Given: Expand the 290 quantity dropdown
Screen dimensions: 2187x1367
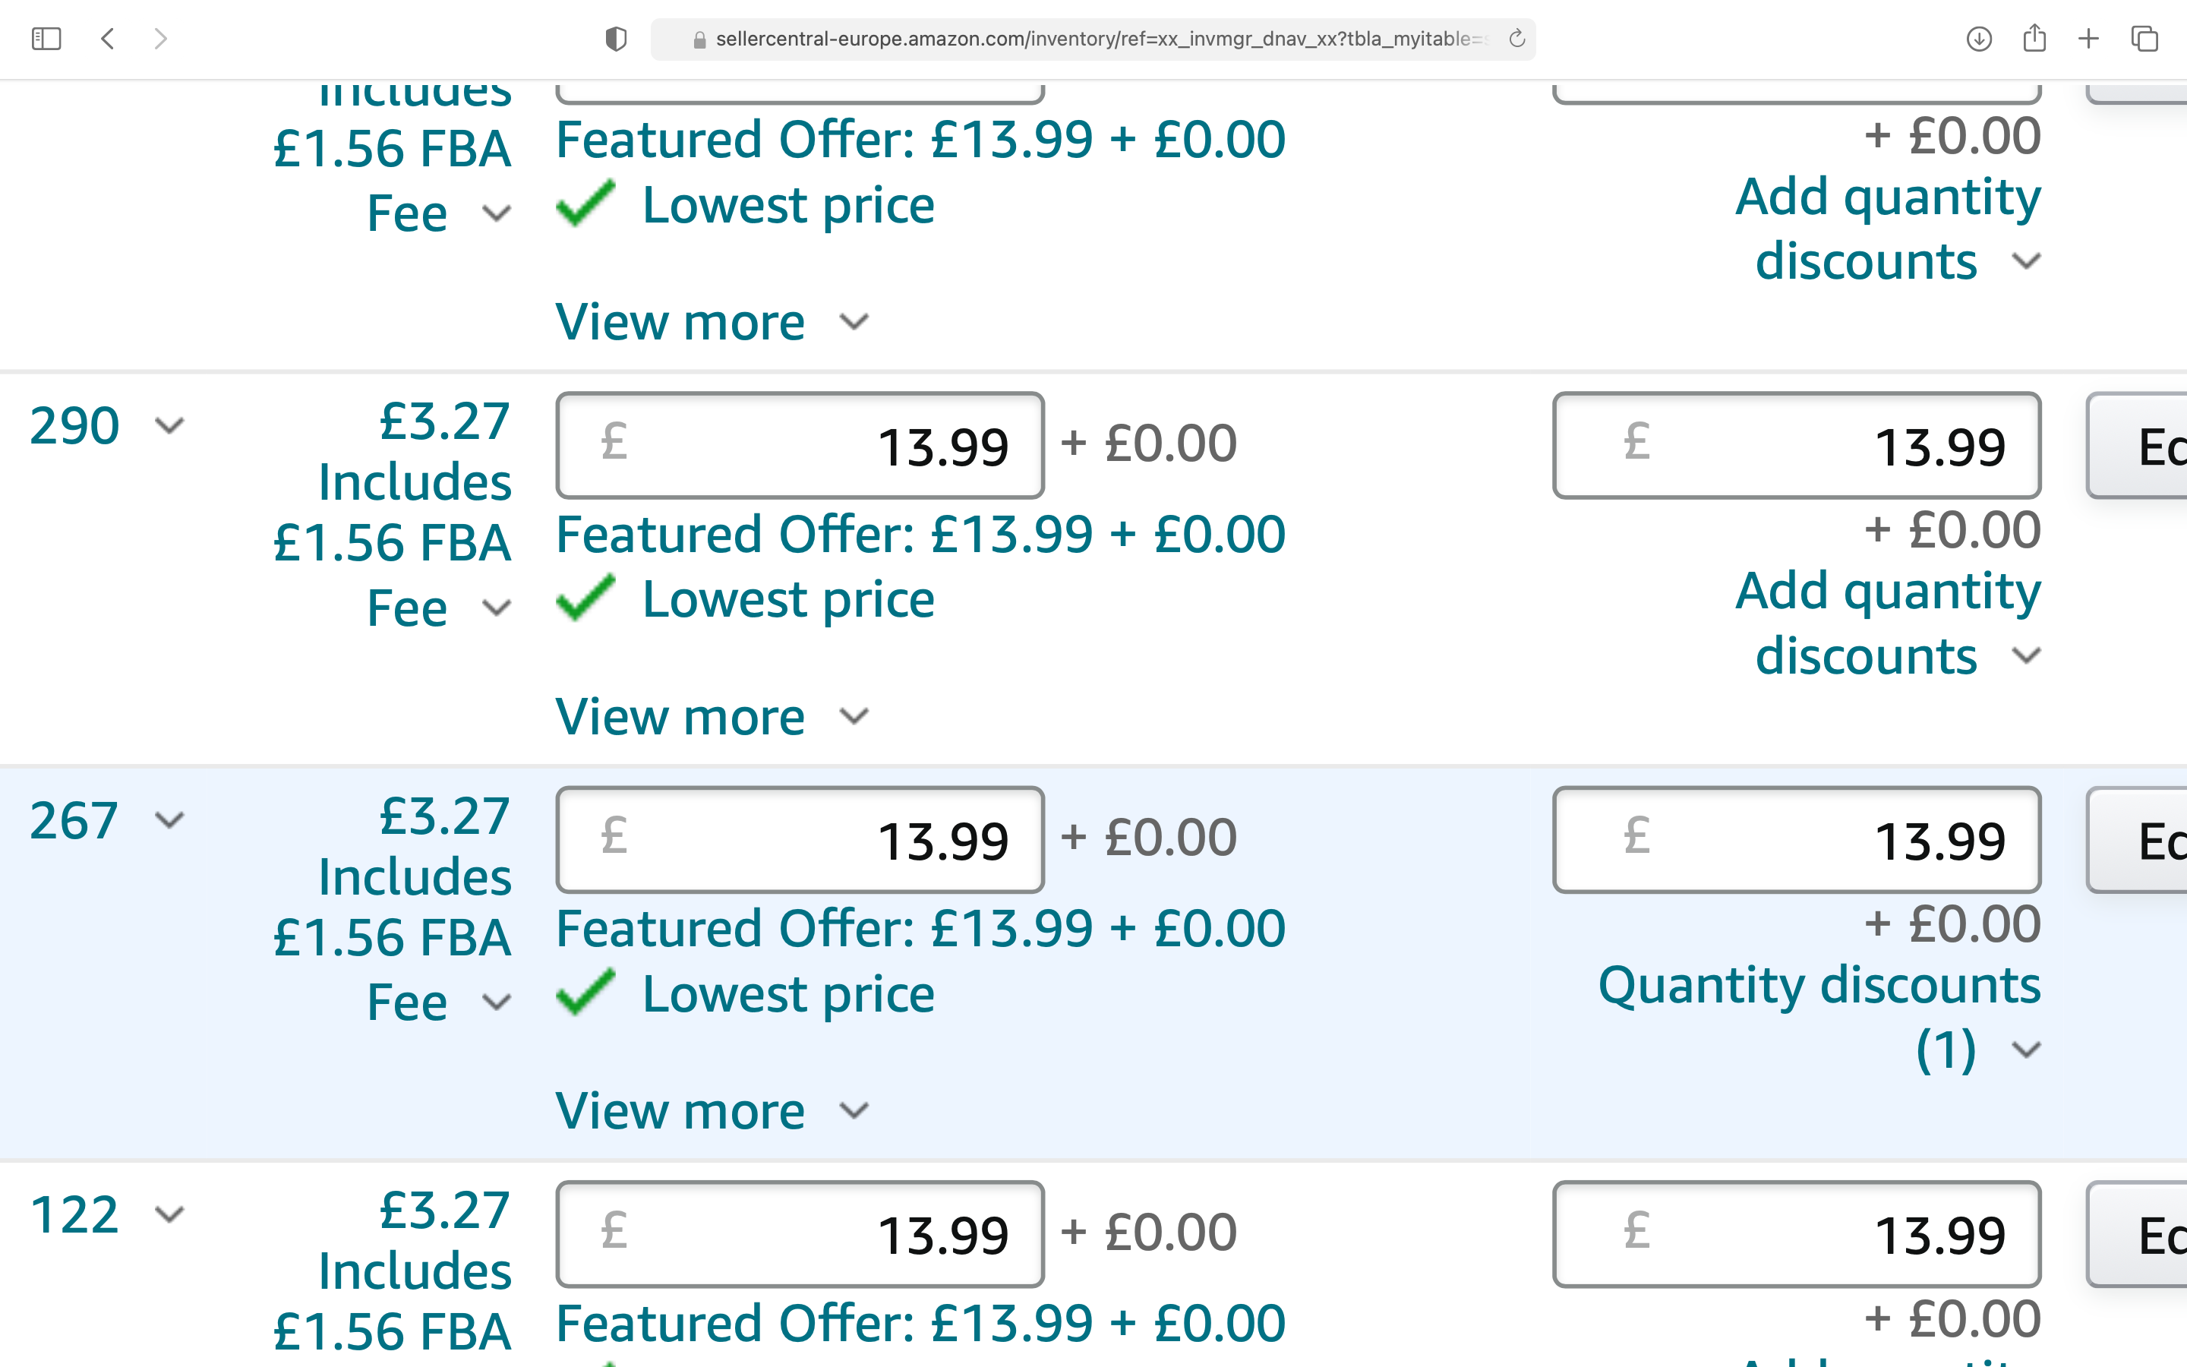Looking at the screenshot, I should 106,426.
